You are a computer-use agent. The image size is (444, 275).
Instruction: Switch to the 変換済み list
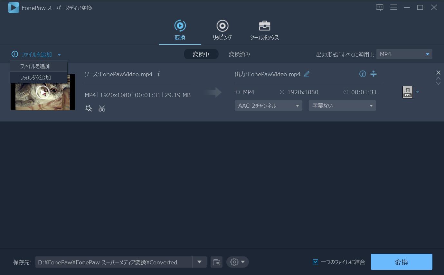[239, 54]
